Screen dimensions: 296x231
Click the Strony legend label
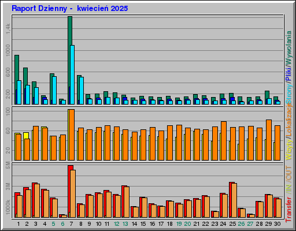point(288,94)
